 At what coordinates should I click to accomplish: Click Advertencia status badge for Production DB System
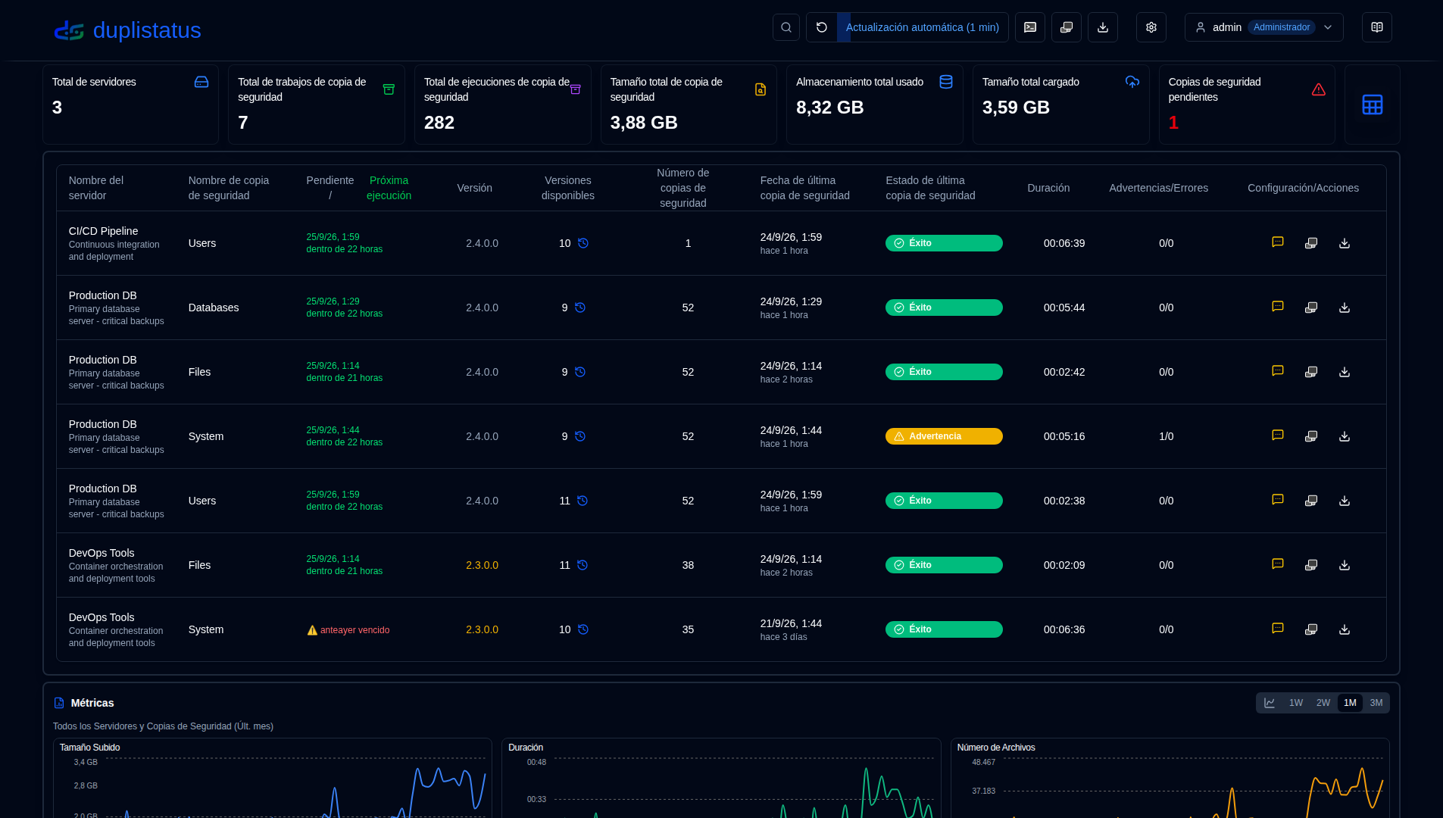[944, 436]
